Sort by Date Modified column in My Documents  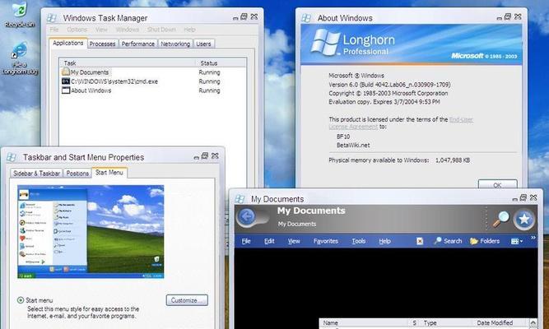pos(500,322)
